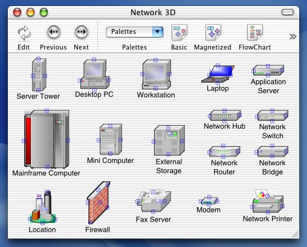Click the 'Network Printer' label text
The height and width of the screenshot is (247, 307).
pyautogui.click(x=268, y=219)
